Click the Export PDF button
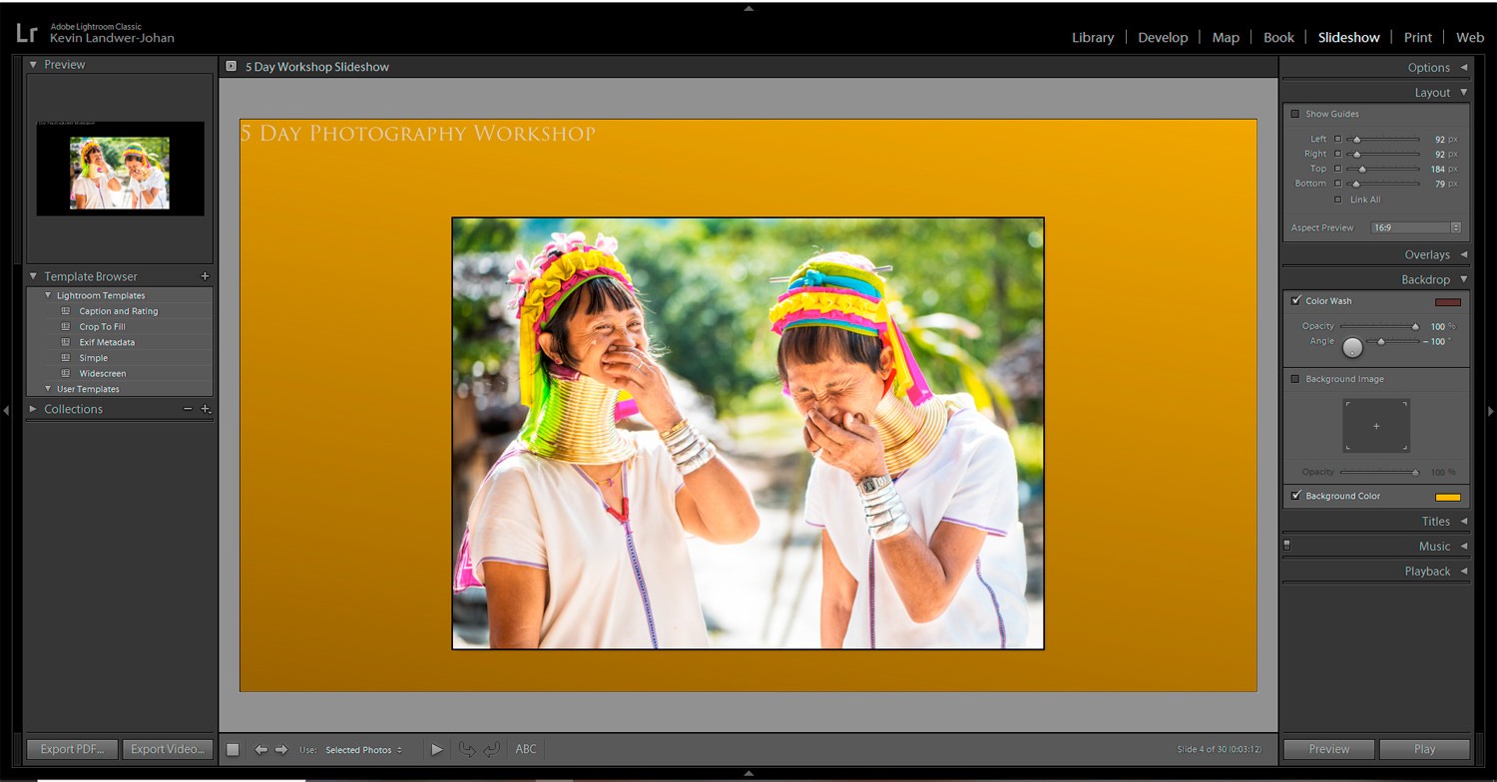1497x782 pixels. click(x=71, y=749)
